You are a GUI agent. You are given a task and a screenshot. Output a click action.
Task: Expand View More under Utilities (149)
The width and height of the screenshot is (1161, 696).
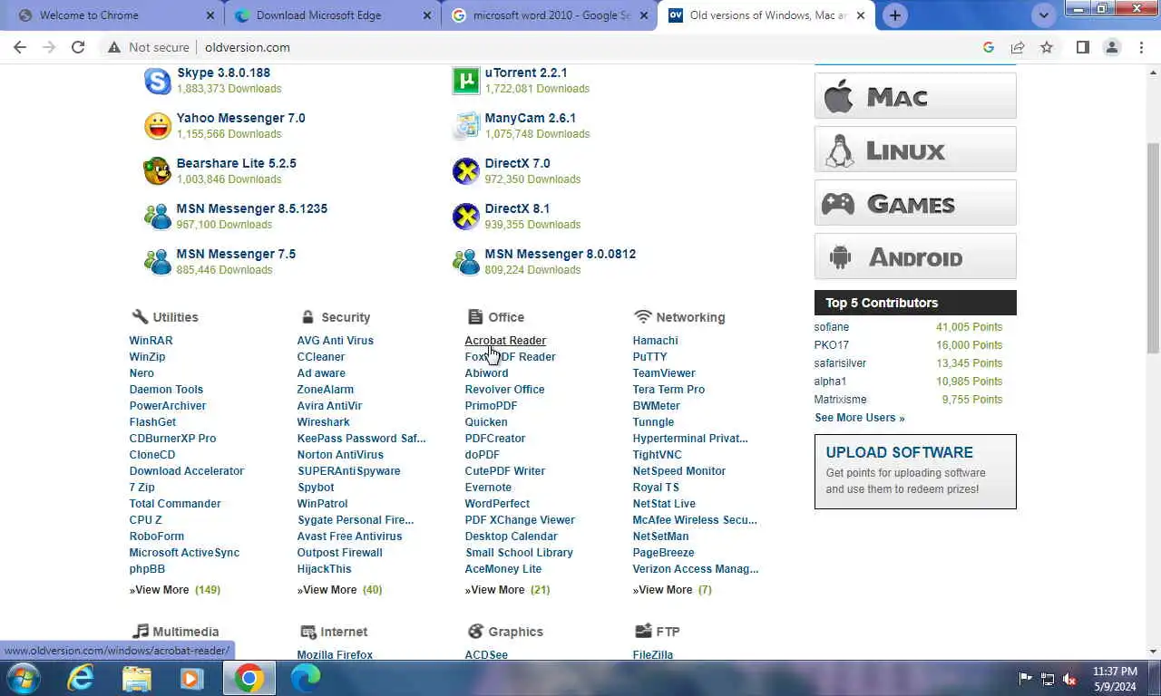(175, 590)
